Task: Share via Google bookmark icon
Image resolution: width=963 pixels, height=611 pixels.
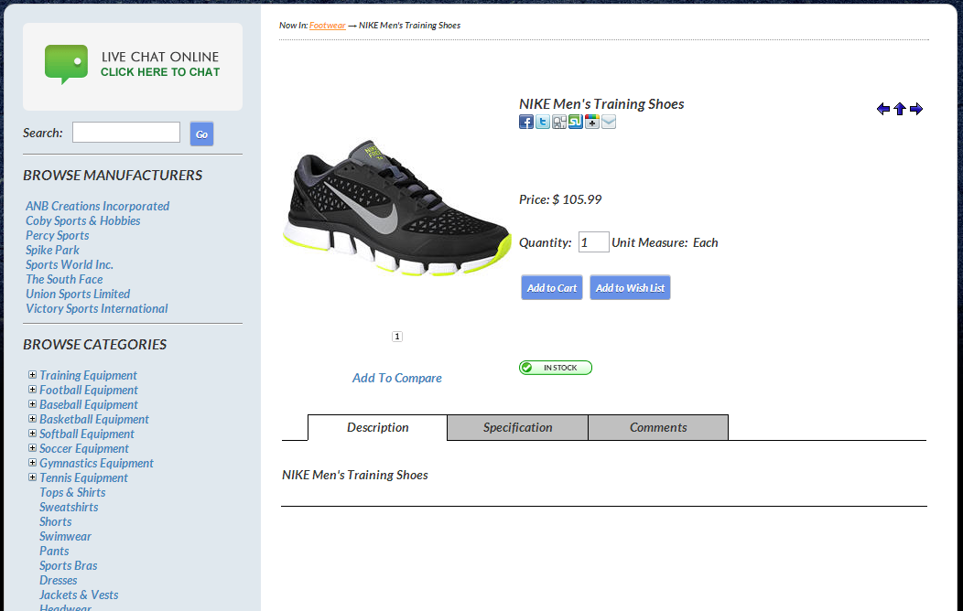Action: (592, 122)
